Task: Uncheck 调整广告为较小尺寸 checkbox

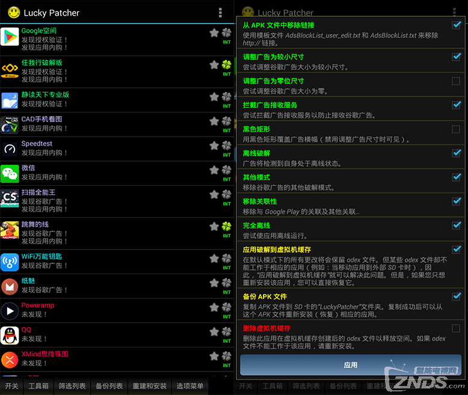Action: 456,57
